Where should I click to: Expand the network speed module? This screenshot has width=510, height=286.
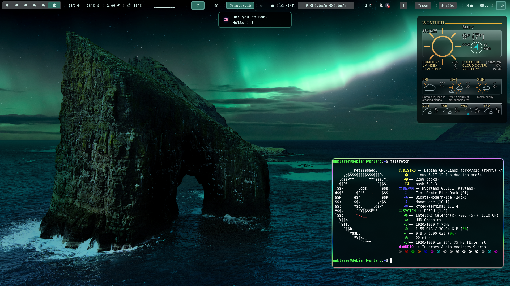326,6
